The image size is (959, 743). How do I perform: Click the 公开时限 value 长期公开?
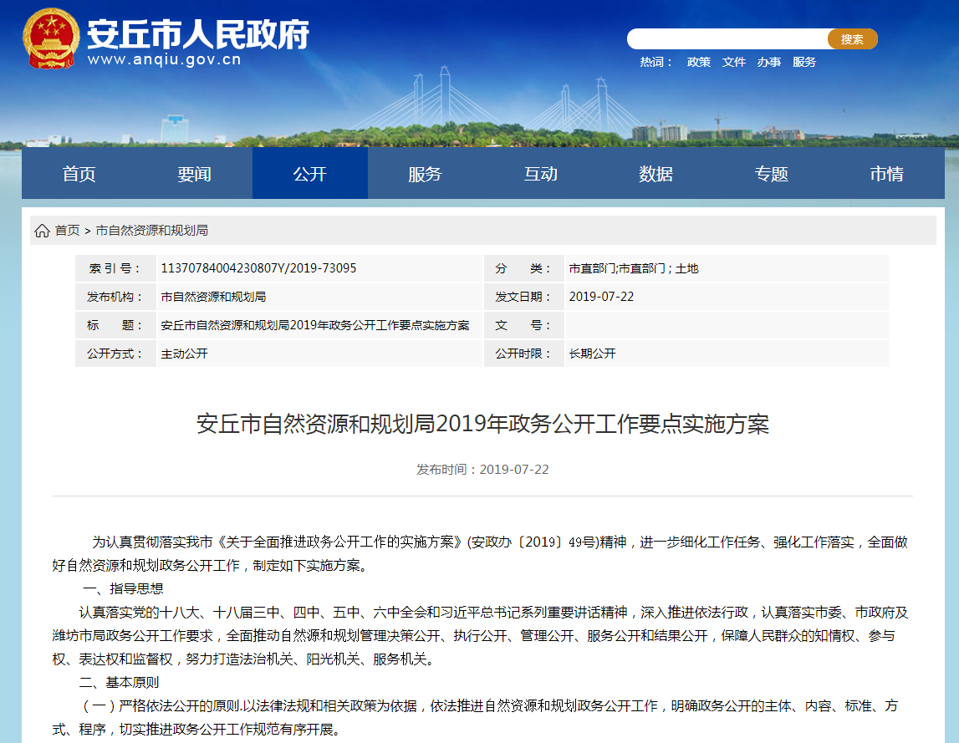593,354
